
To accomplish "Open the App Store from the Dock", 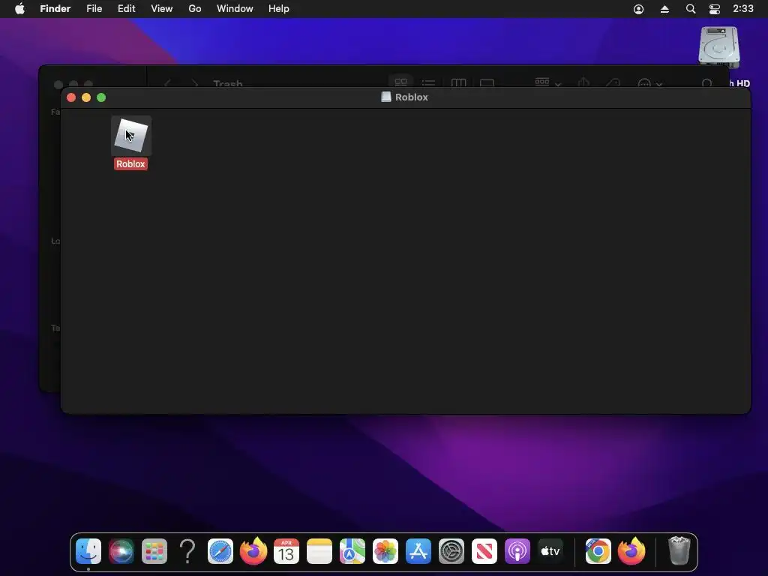I will 418,551.
